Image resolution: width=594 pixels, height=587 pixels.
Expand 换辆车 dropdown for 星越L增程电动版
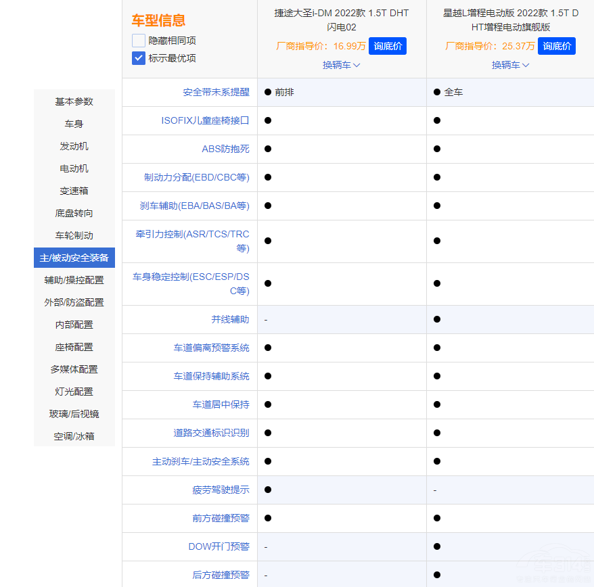point(510,65)
